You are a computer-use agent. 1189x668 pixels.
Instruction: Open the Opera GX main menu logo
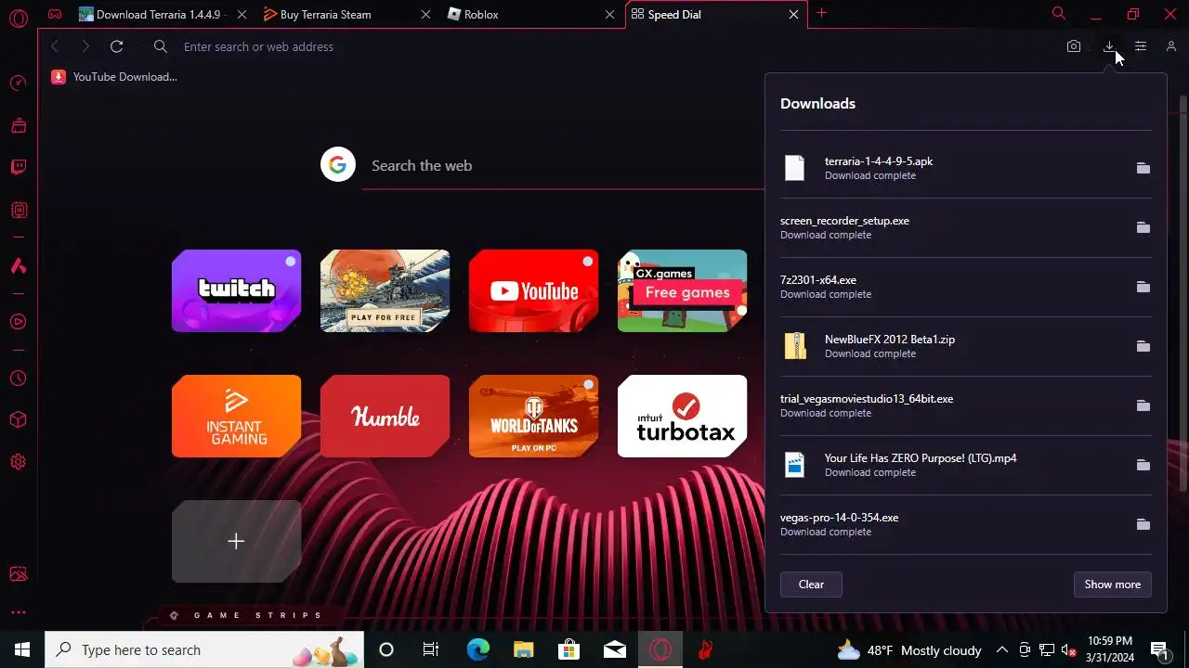point(18,18)
